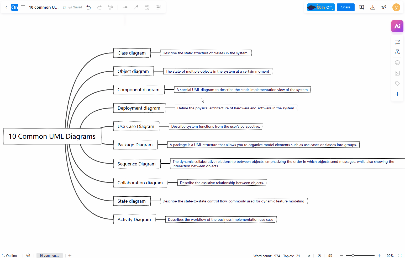Add a new sheet with the plus
Viewport: 405px width, 258px height.
pyautogui.click(x=70, y=255)
